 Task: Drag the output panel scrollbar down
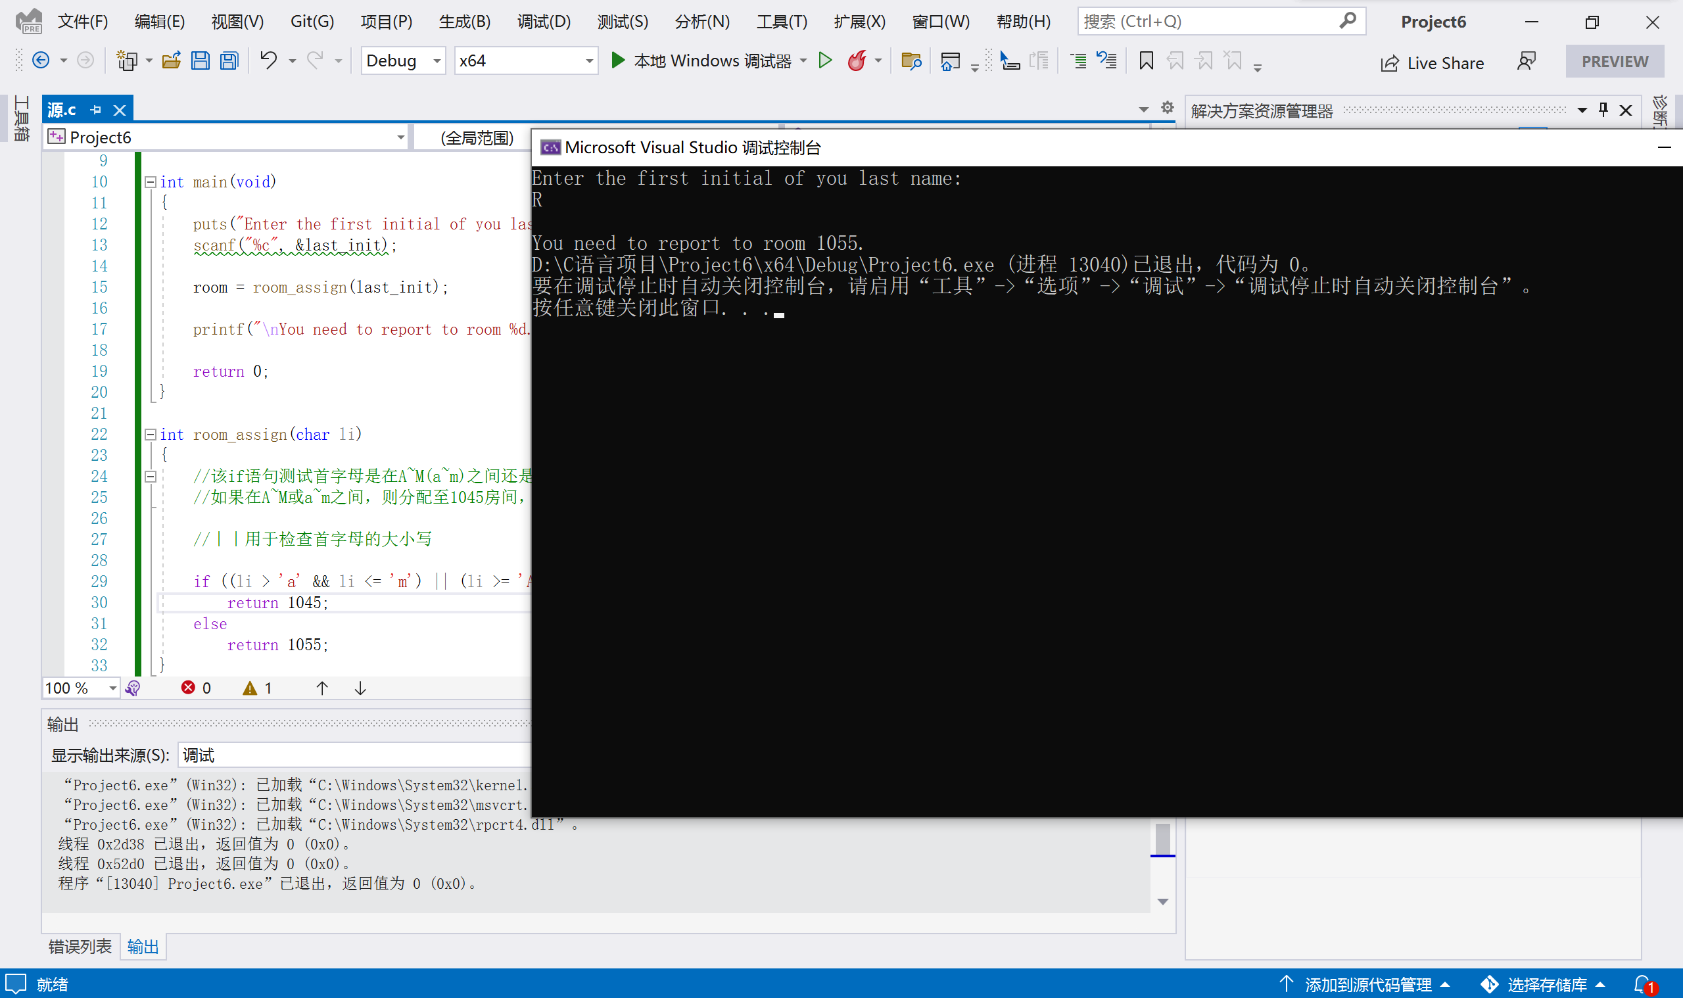tap(1163, 902)
